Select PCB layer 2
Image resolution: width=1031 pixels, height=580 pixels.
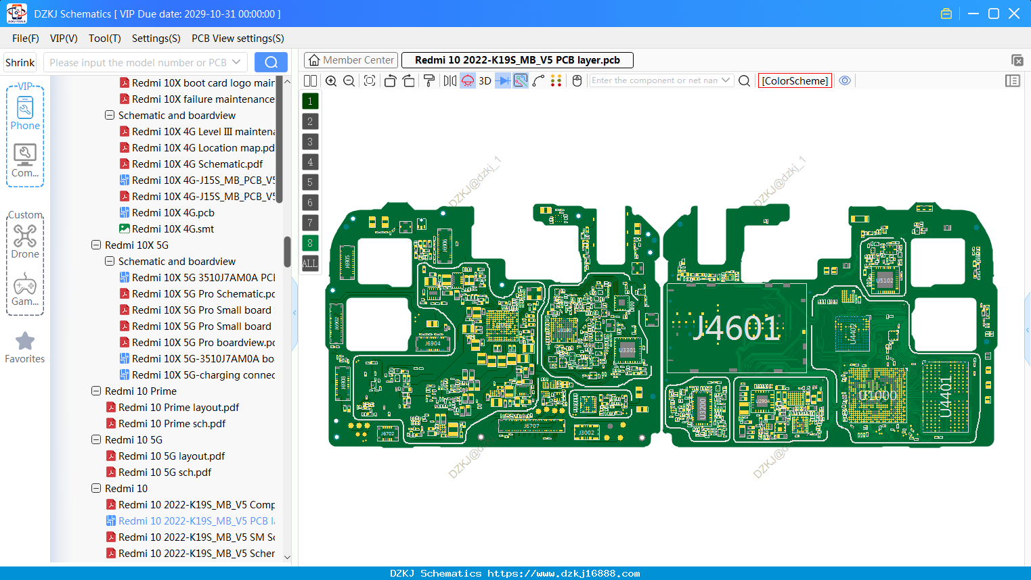tap(310, 122)
